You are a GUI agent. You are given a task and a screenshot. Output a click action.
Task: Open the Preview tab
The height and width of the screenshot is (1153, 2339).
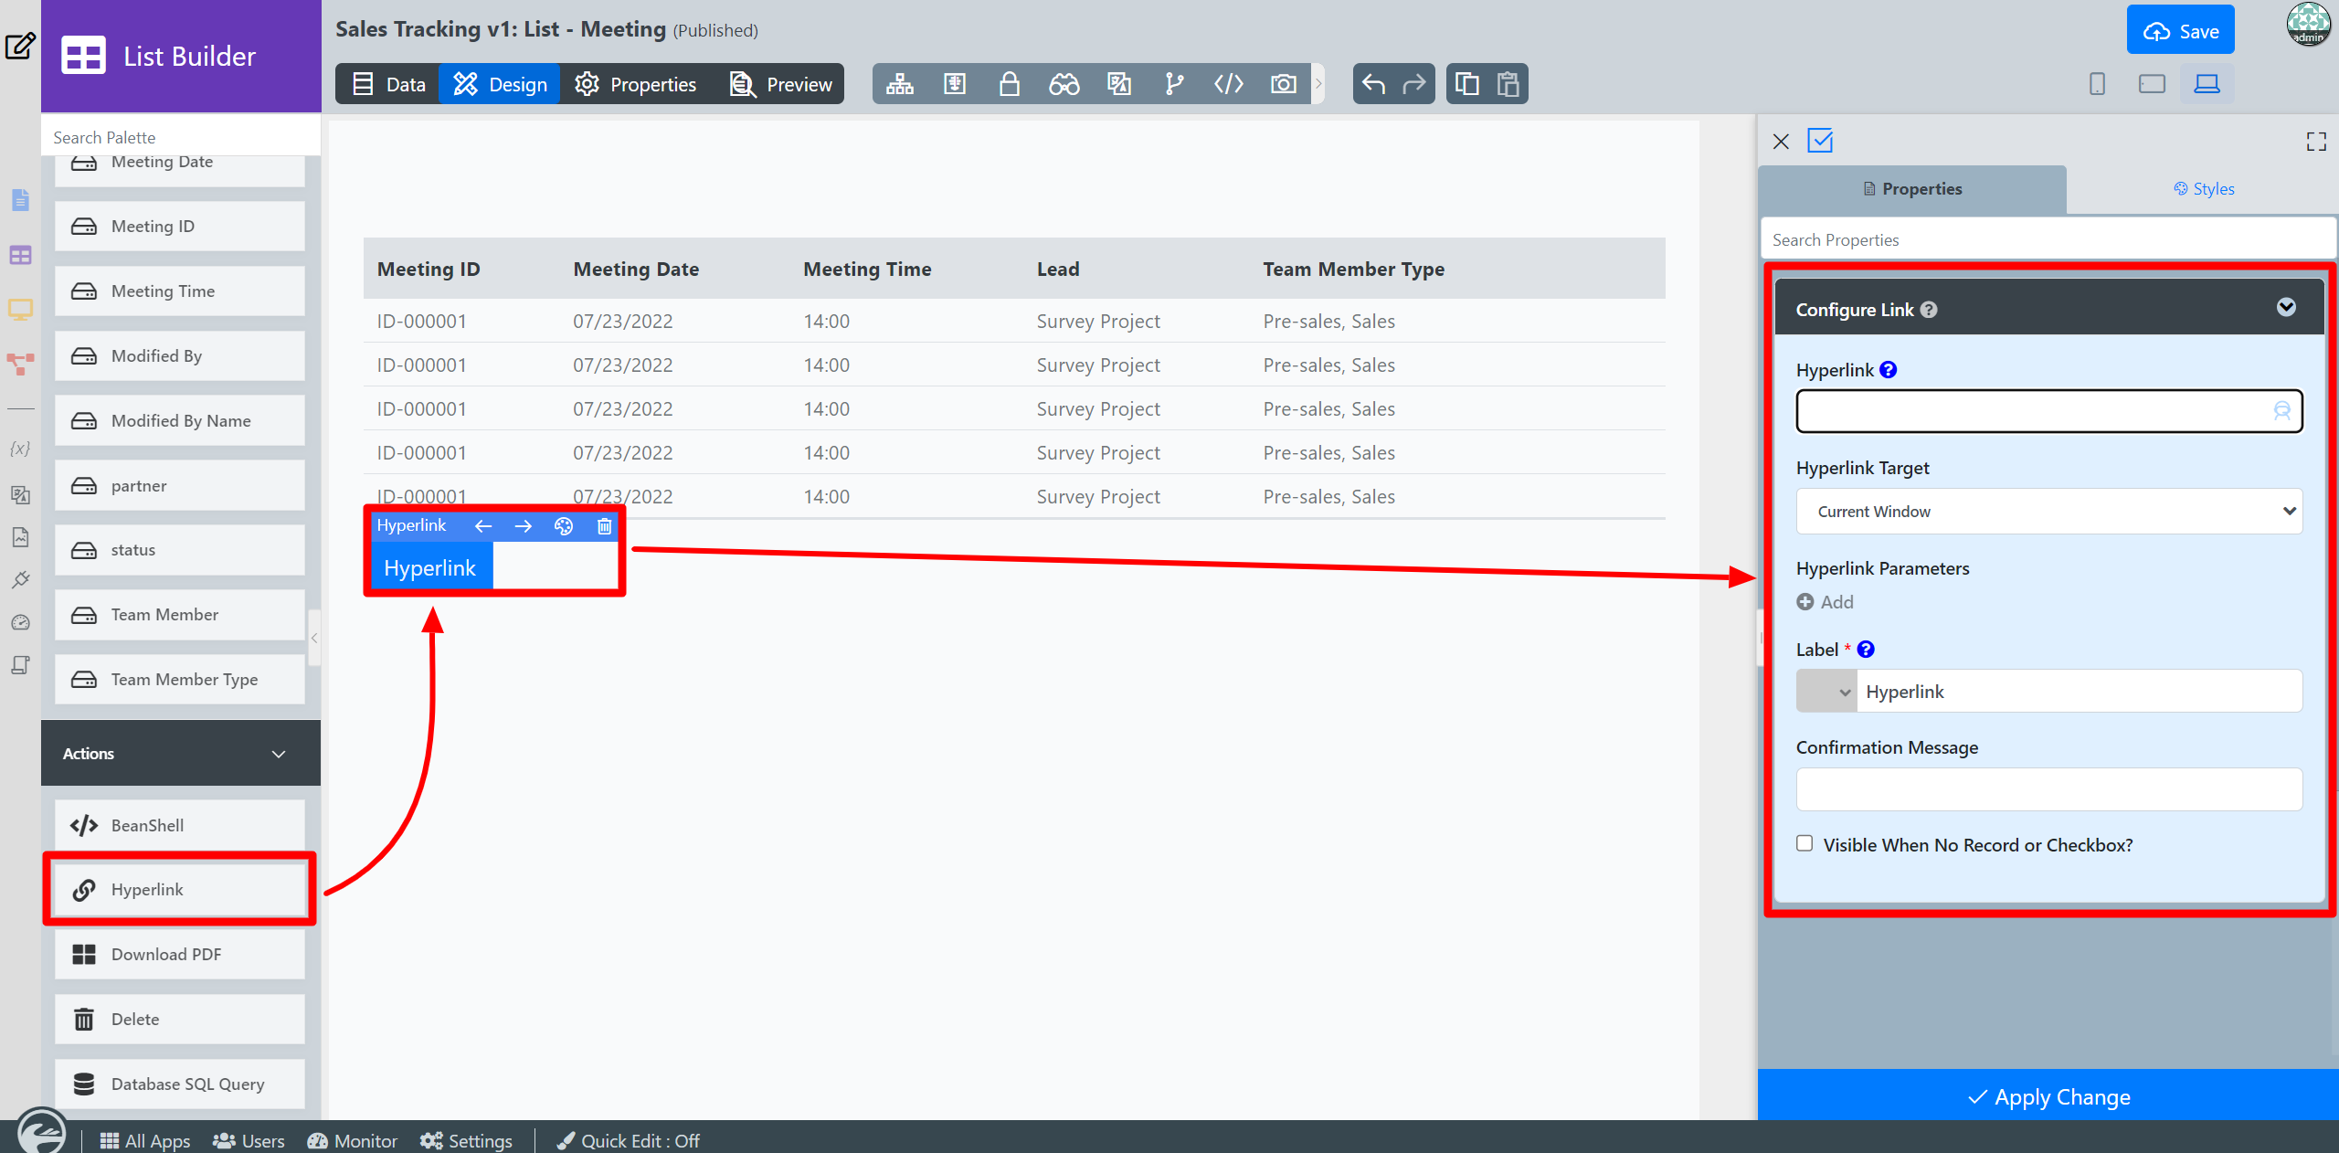point(781,84)
